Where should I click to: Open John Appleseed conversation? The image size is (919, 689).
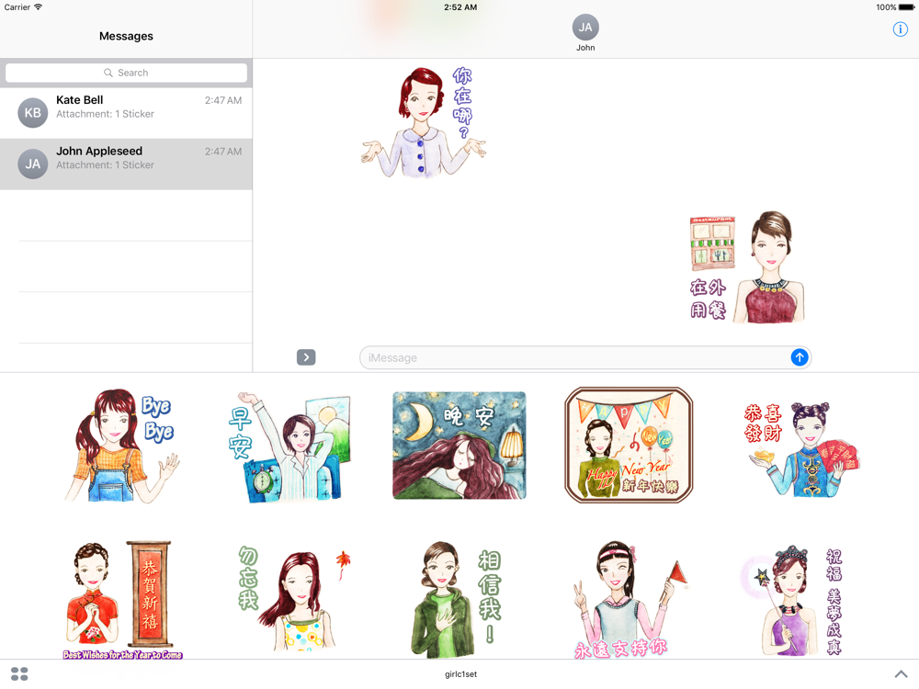(x=126, y=164)
